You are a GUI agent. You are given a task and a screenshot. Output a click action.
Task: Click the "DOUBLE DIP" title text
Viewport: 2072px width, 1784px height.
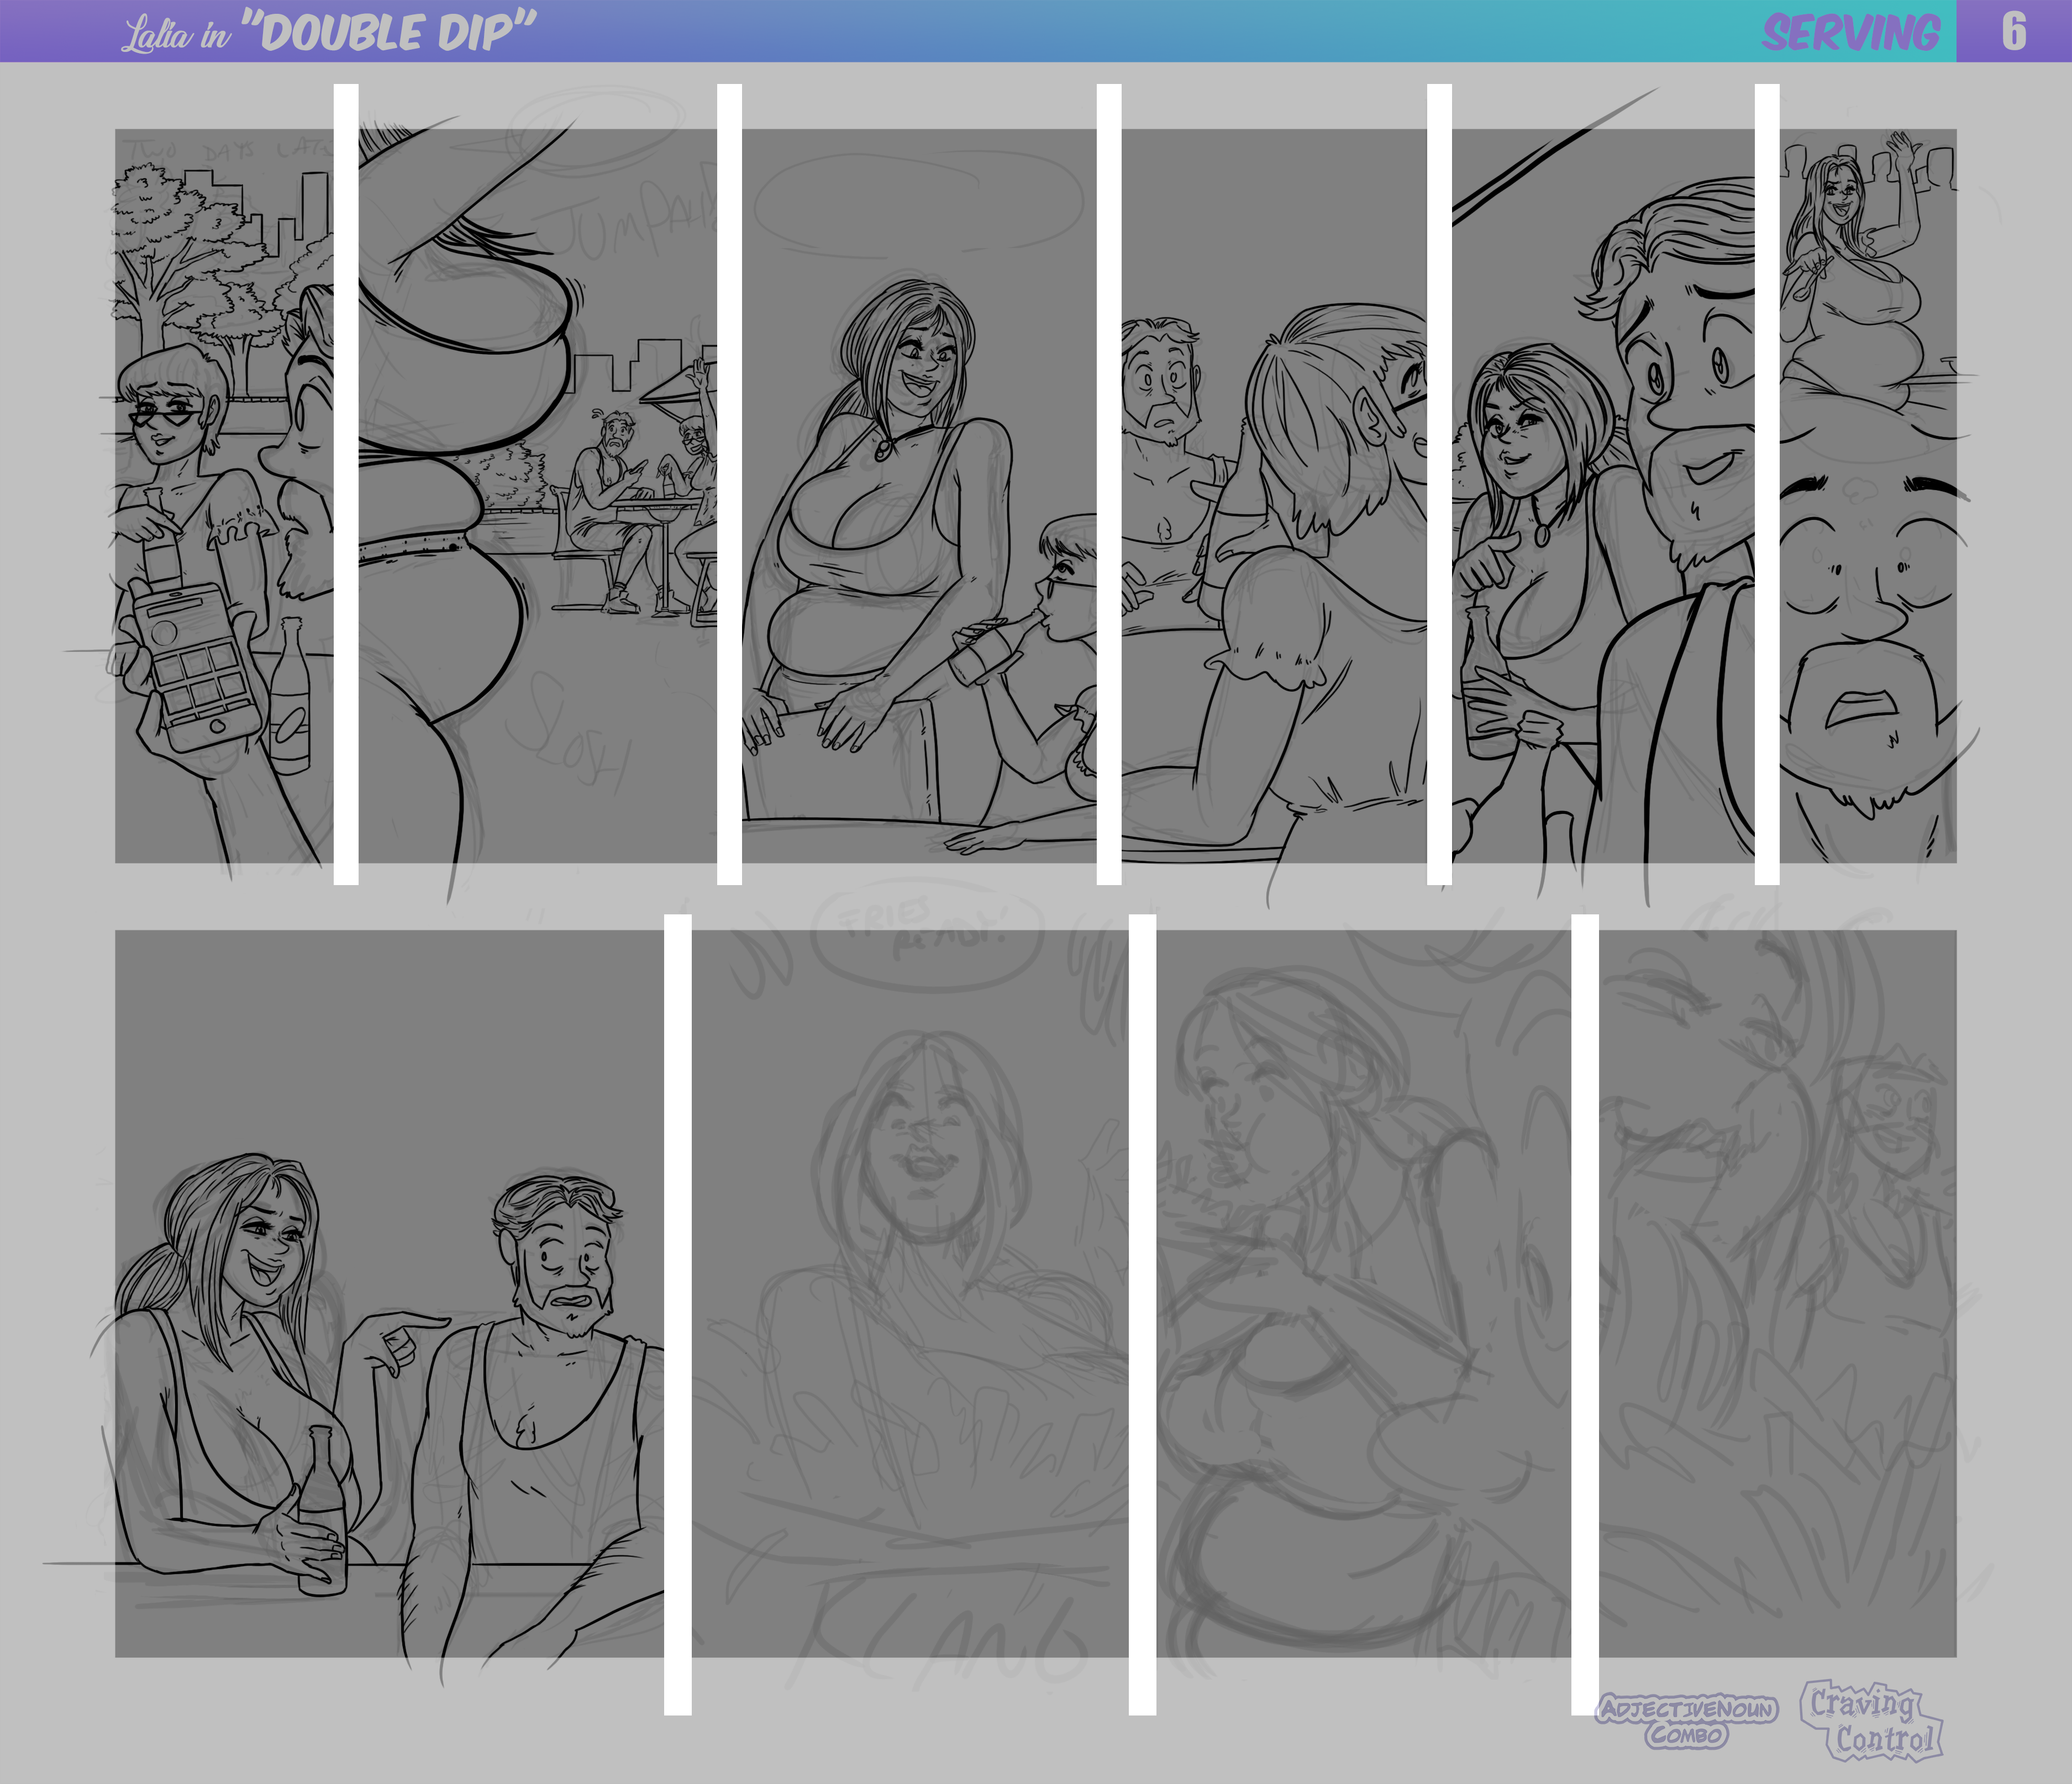tap(388, 32)
